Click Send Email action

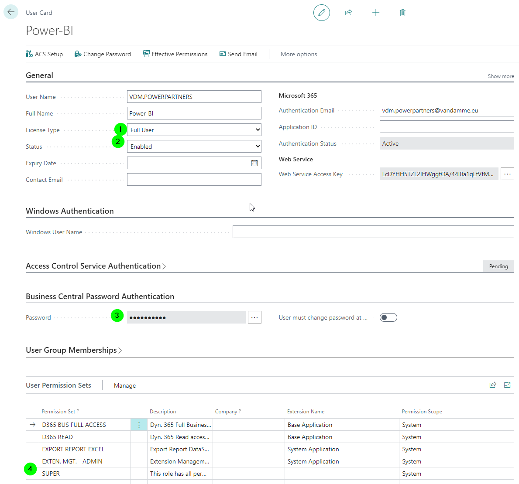pos(238,54)
